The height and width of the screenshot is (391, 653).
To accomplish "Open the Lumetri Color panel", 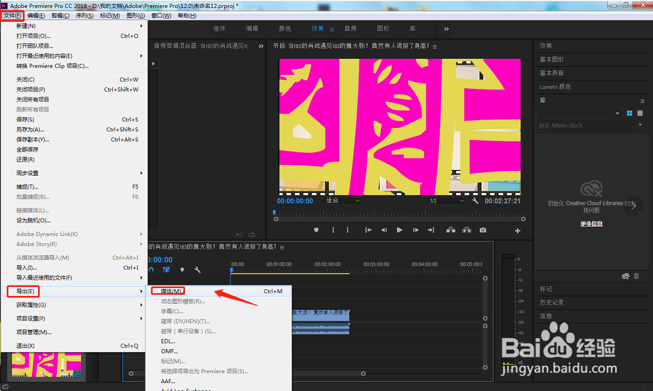I will coord(555,87).
